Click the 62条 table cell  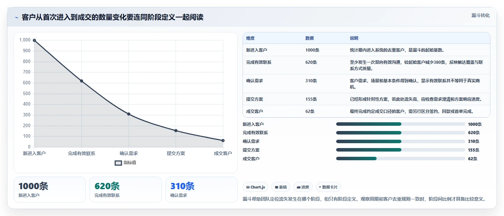click(x=310, y=111)
